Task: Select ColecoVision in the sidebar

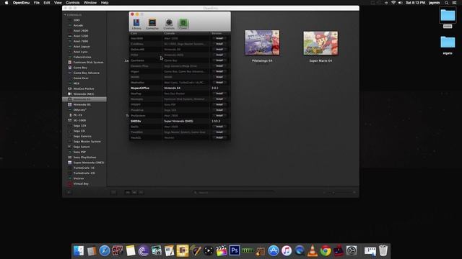Action: pos(82,57)
